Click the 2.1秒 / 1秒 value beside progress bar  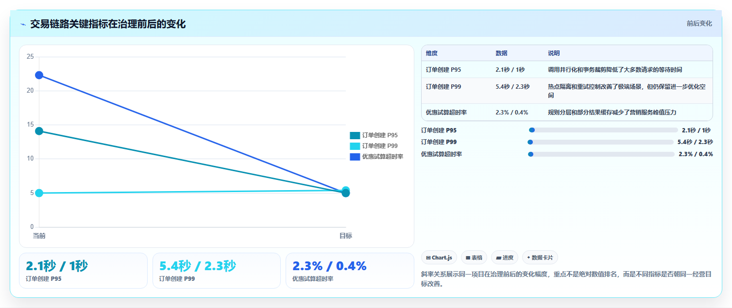tap(696, 130)
